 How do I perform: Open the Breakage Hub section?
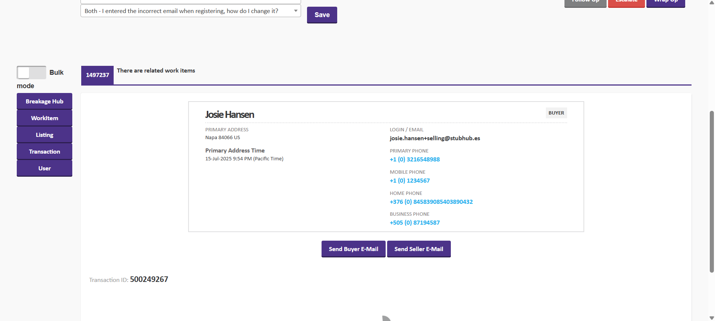point(44,102)
